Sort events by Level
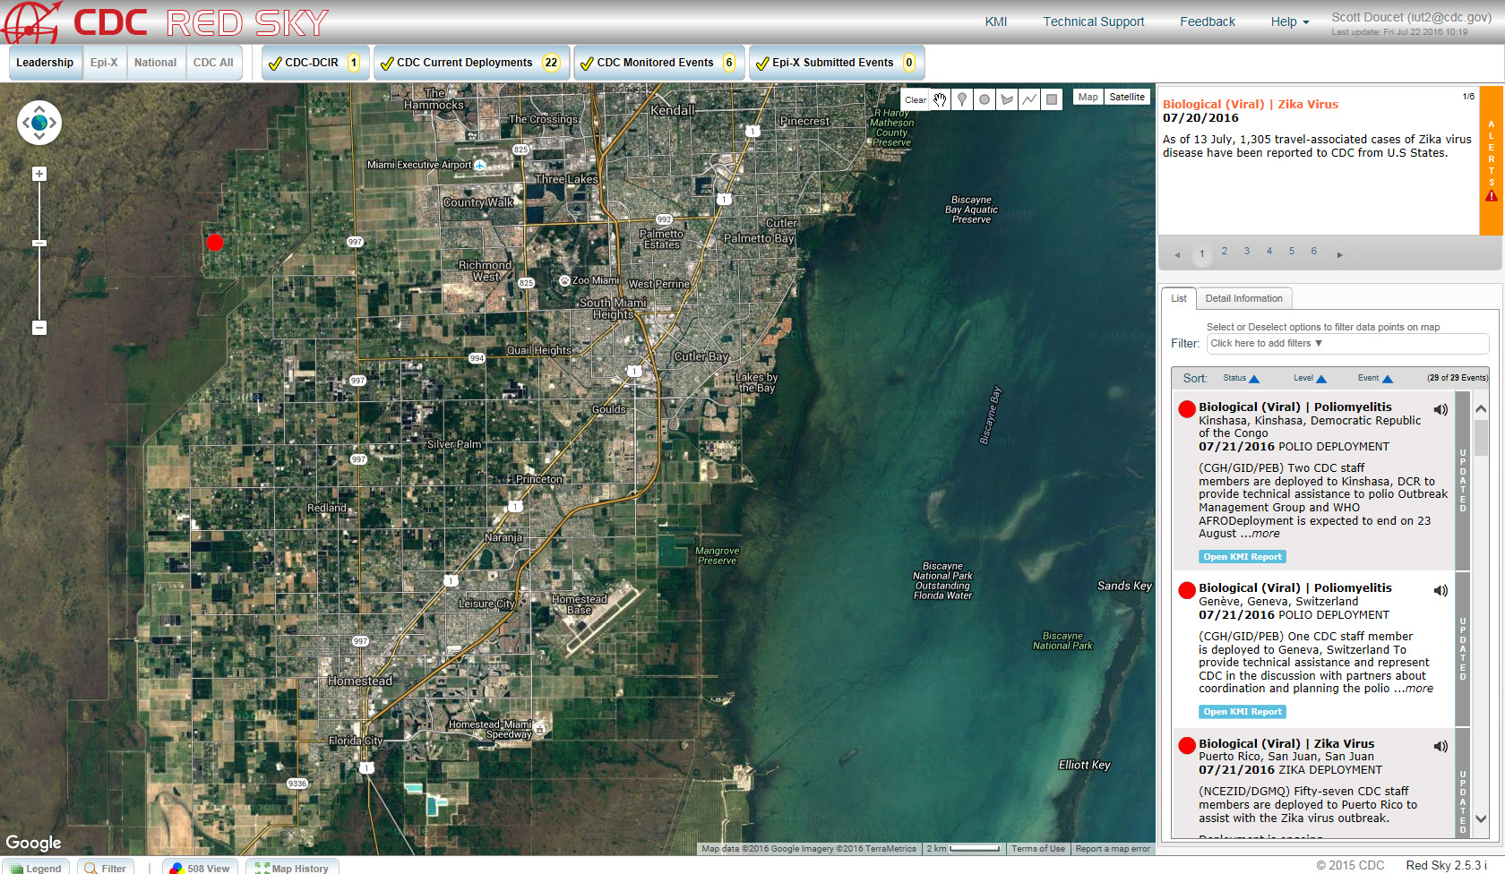This screenshot has height=874, width=1505. coord(1310,378)
